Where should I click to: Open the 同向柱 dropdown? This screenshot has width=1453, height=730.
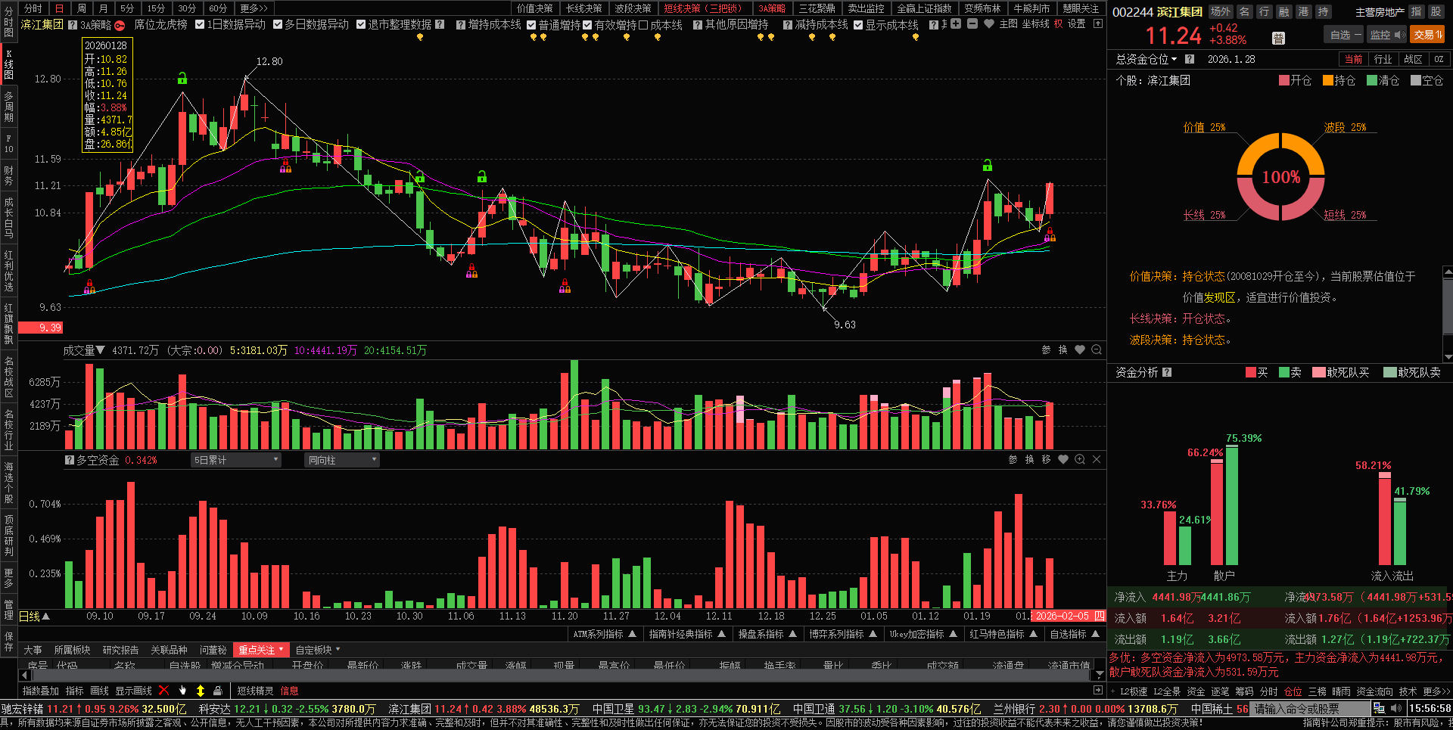point(342,460)
